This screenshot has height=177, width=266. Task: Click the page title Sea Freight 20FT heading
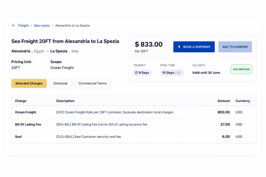[65, 41]
